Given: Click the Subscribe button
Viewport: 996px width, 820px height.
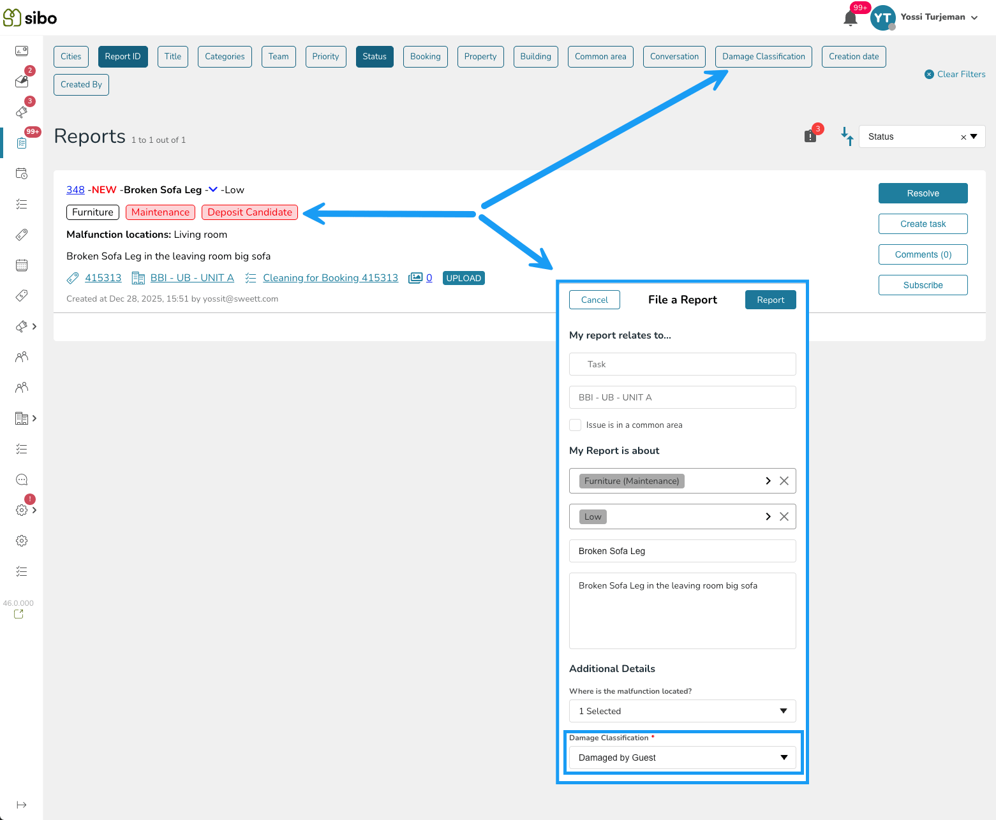Looking at the screenshot, I should click(x=923, y=285).
